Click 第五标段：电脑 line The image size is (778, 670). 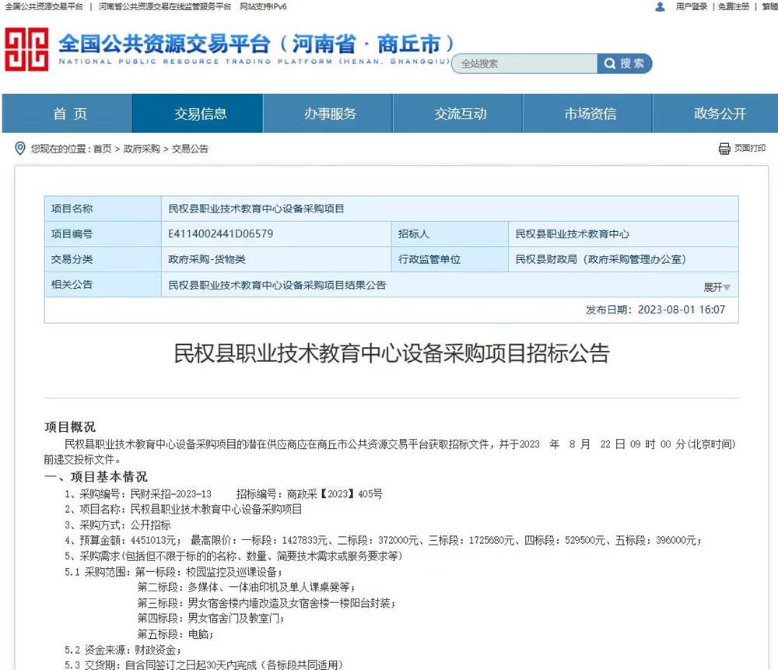coord(175,634)
